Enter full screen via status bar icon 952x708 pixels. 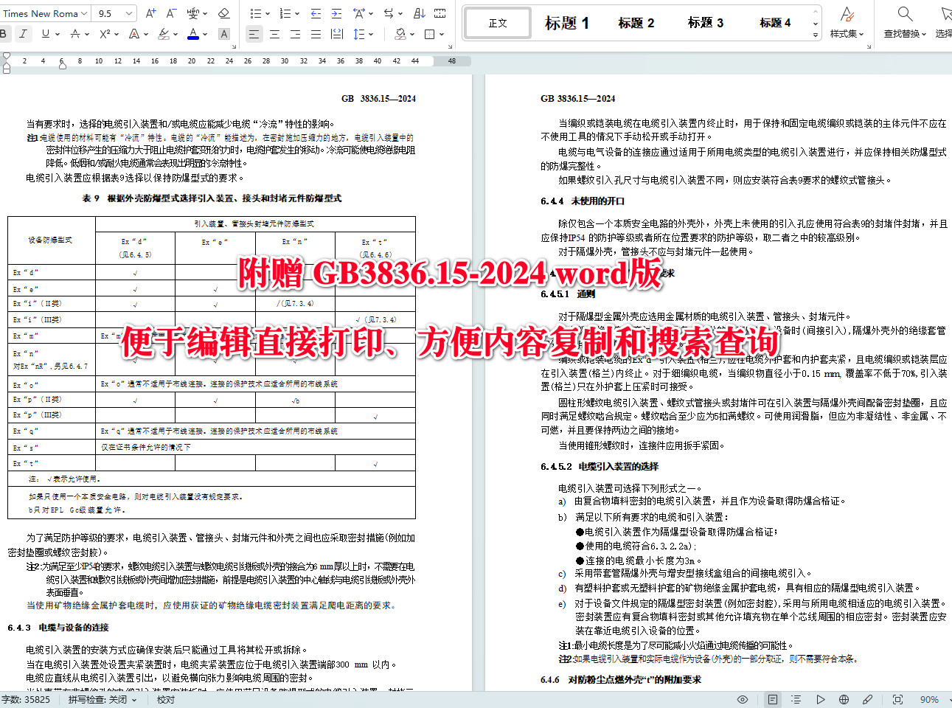(x=897, y=699)
